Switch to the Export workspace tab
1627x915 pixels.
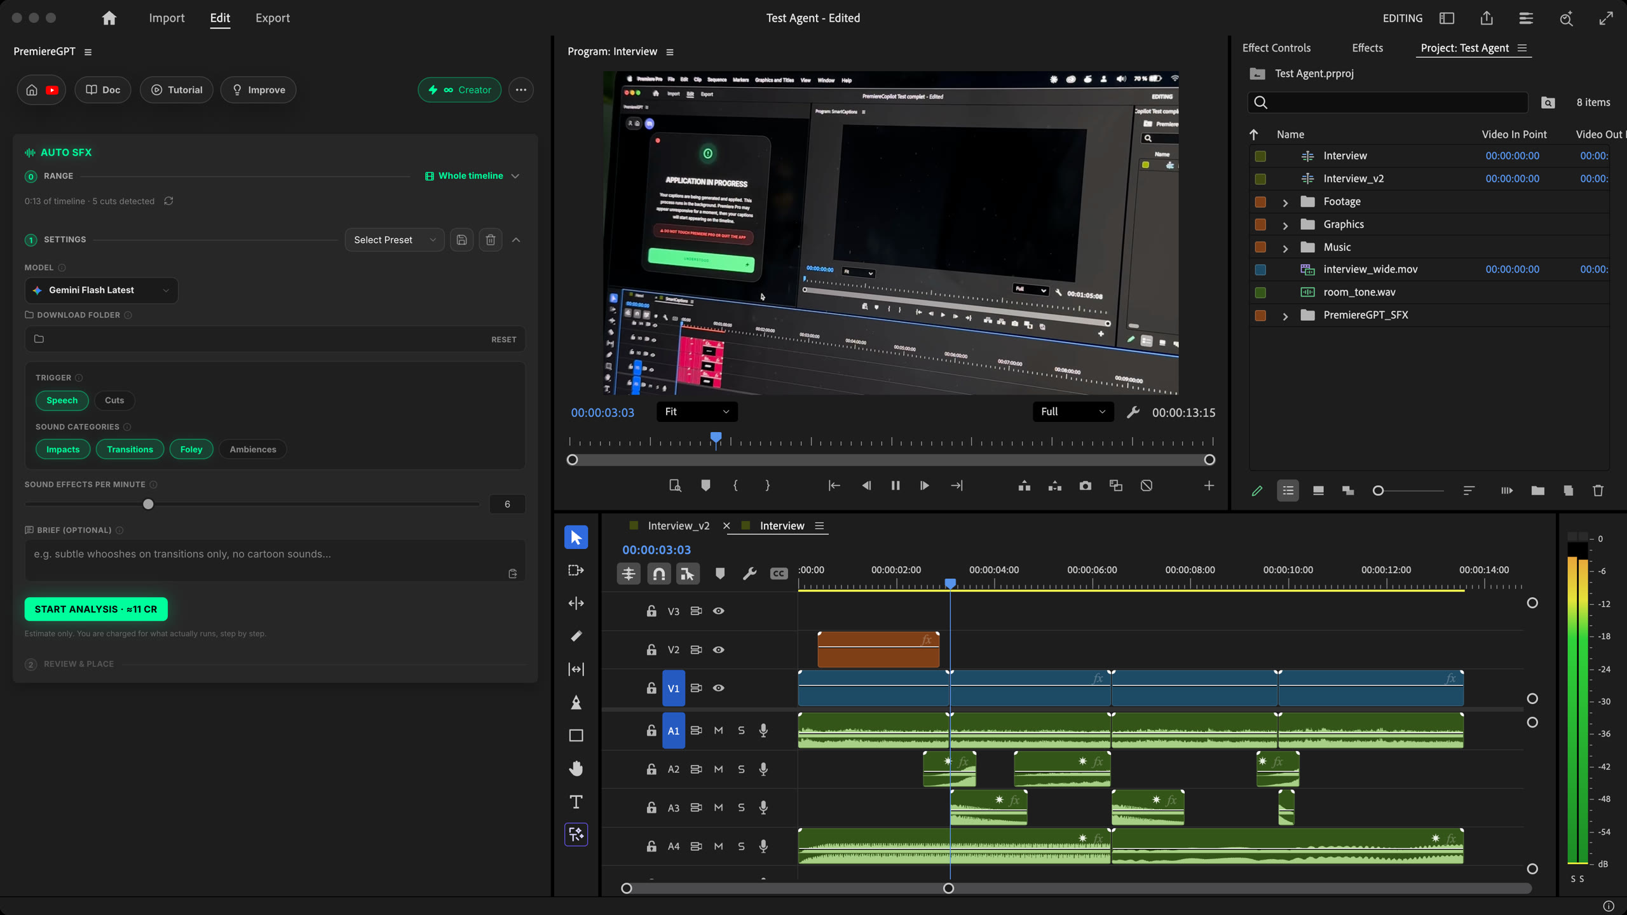coord(273,18)
